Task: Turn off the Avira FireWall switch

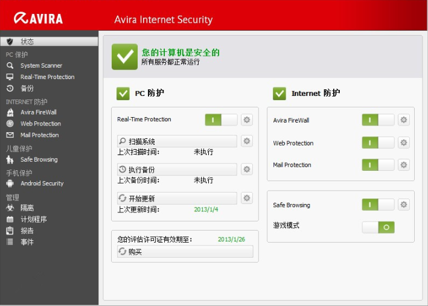Action: point(378,120)
